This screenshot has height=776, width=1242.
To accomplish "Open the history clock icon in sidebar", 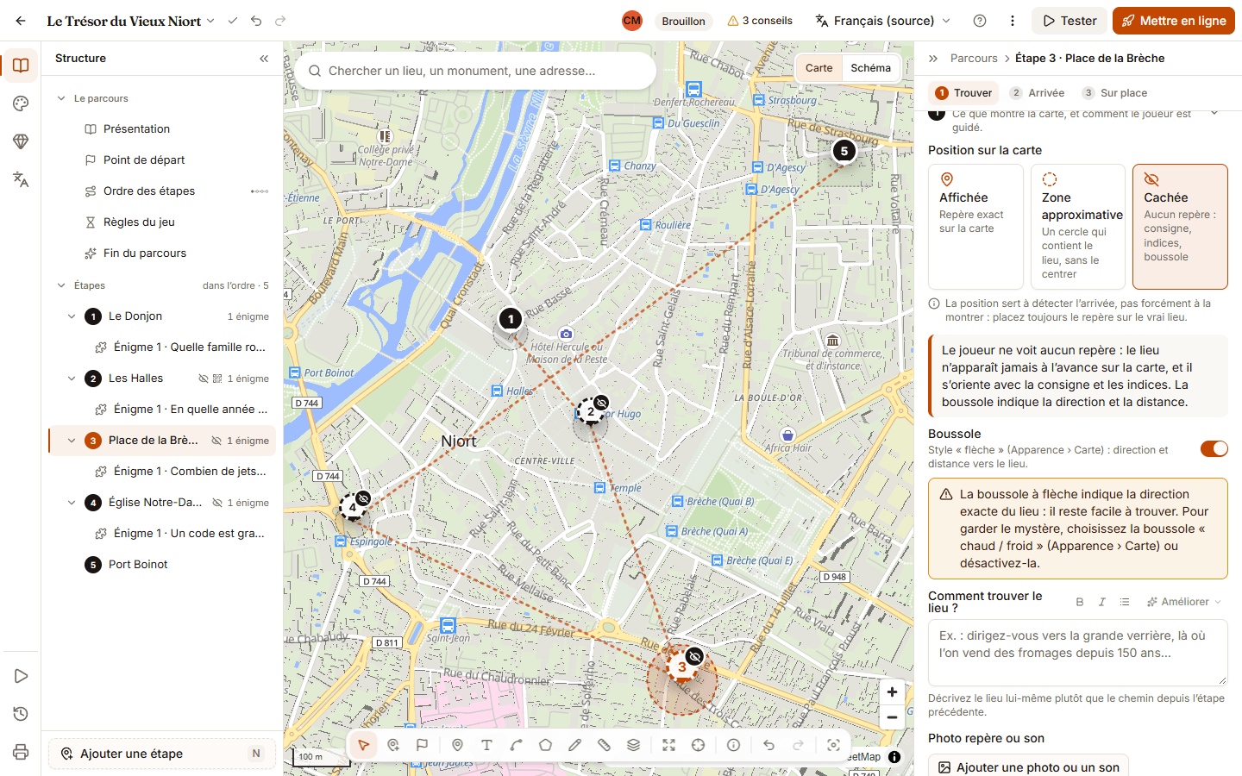I will click(21, 714).
